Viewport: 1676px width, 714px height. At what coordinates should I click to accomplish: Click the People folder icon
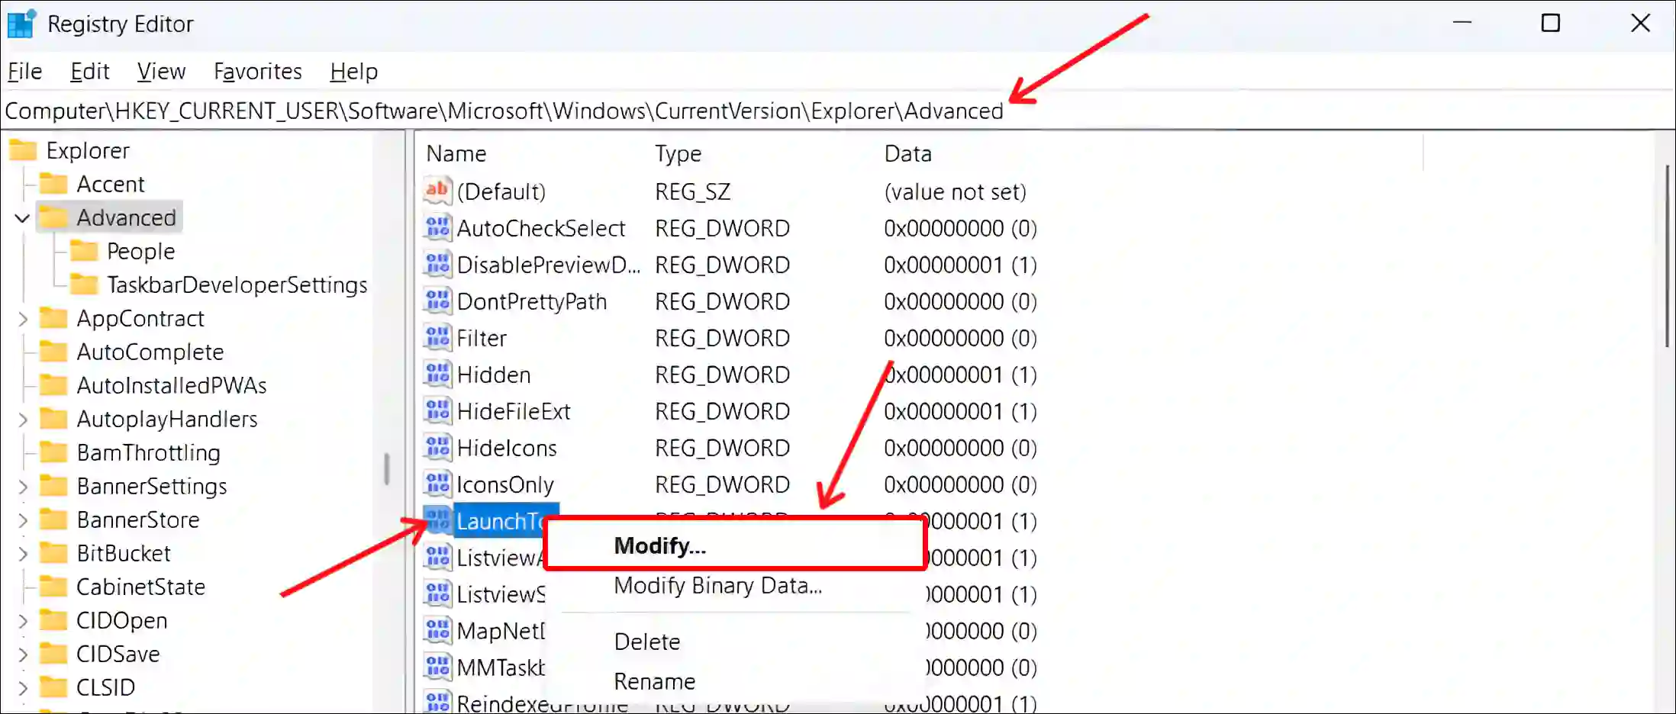click(x=84, y=251)
